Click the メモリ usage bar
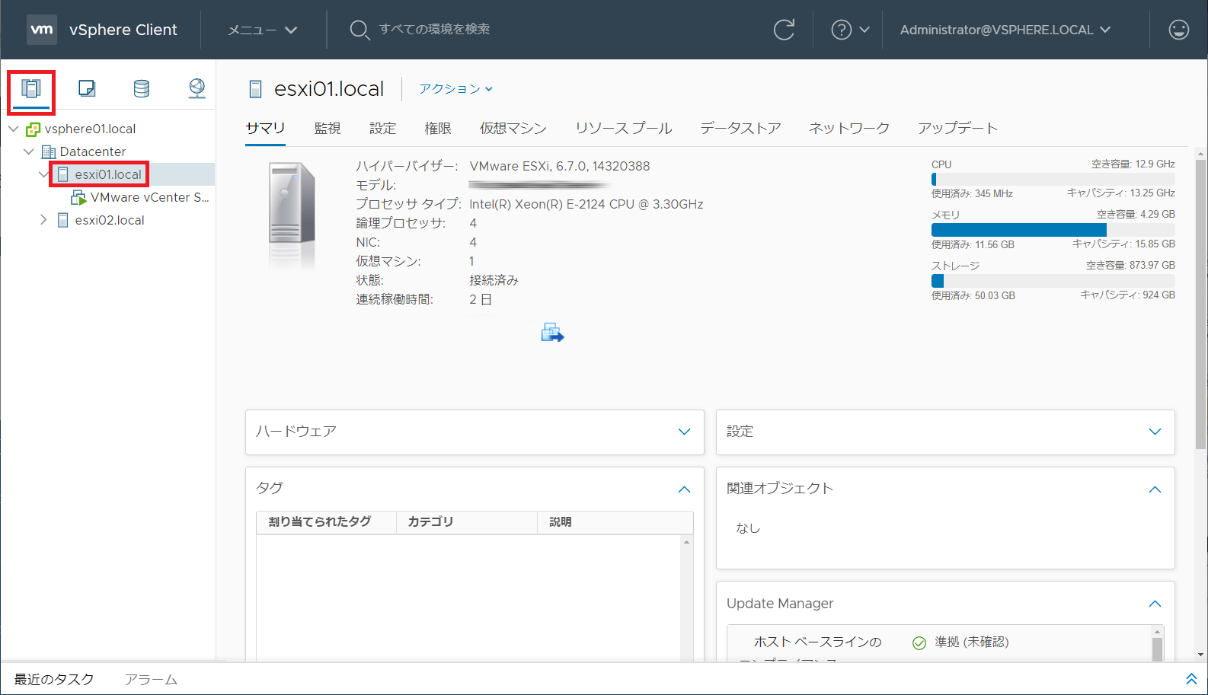1208x695 pixels. point(1053,230)
